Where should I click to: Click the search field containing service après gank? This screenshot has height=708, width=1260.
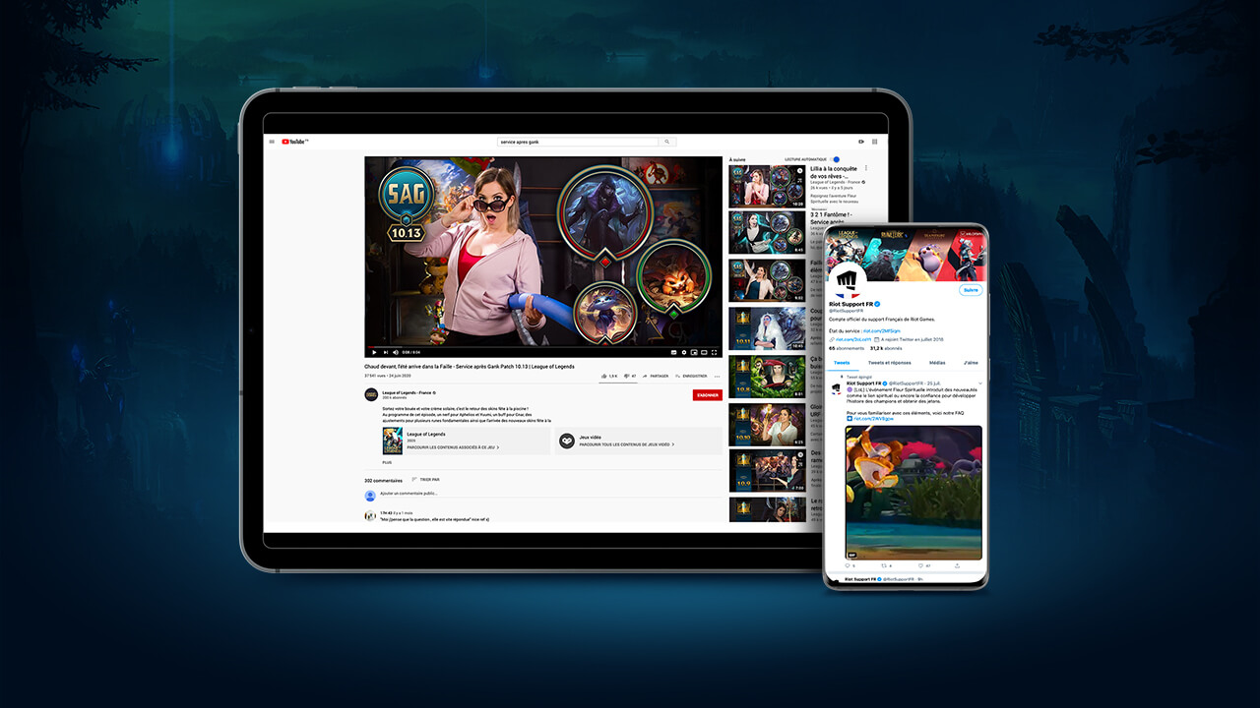(578, 142)
